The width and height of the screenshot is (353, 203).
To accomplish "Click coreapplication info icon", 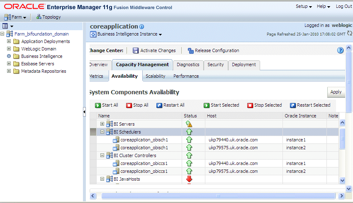I will coord(141,27).
